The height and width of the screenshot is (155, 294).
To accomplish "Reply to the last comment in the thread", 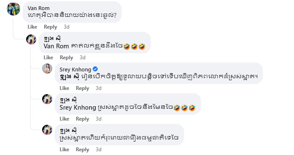I will [82, 150].
